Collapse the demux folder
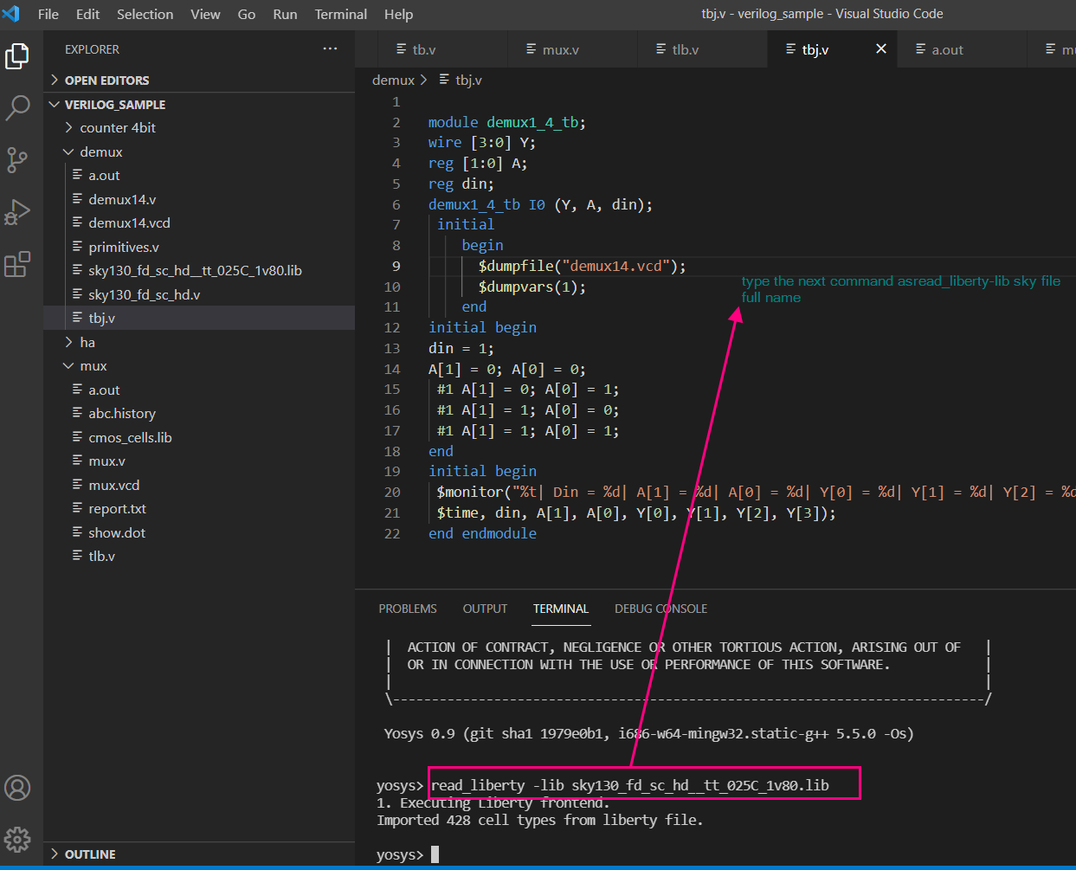 coord(199,151)
